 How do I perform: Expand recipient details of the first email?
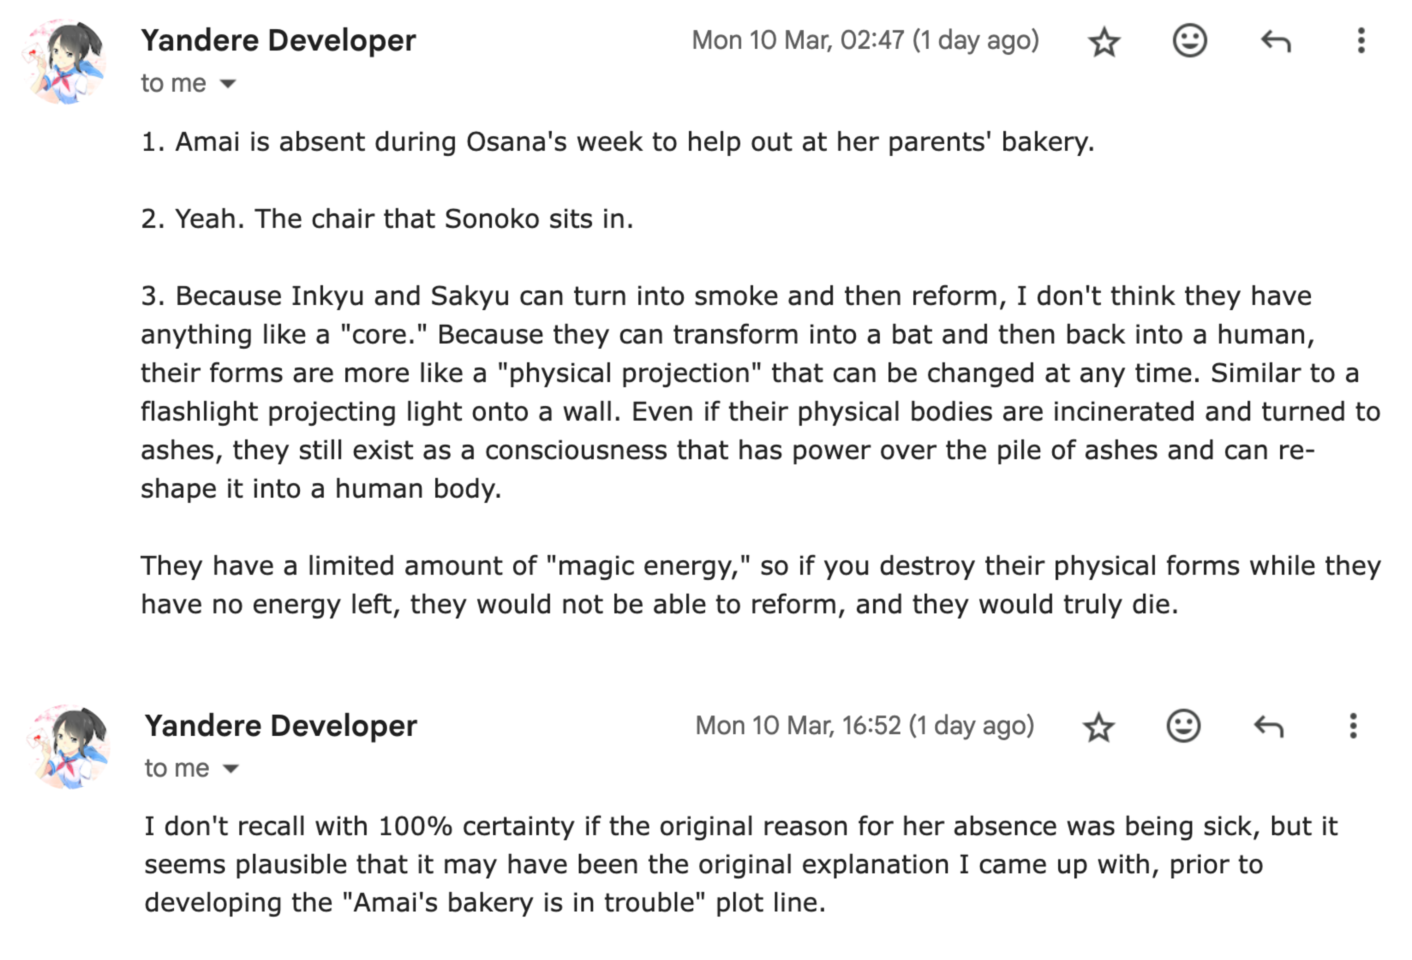click(228, 84)
